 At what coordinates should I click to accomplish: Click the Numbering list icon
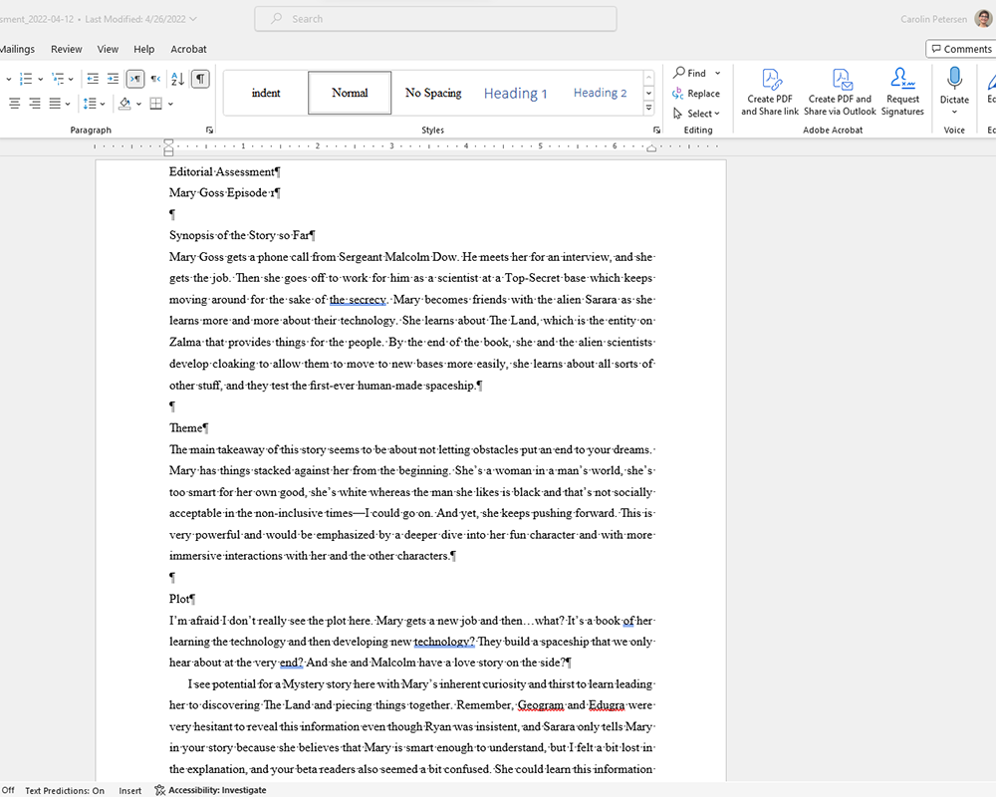click(x=26, y=79)
